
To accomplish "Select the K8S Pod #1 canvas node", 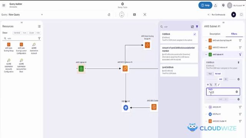I will (126, 108).
